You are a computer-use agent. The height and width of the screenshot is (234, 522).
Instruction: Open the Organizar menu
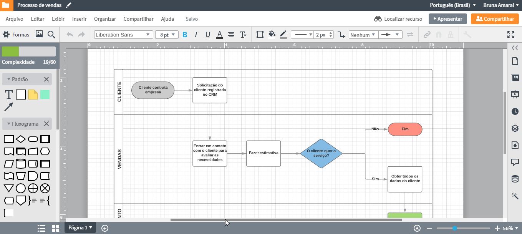pyautogui.click(x=105, y=19)
